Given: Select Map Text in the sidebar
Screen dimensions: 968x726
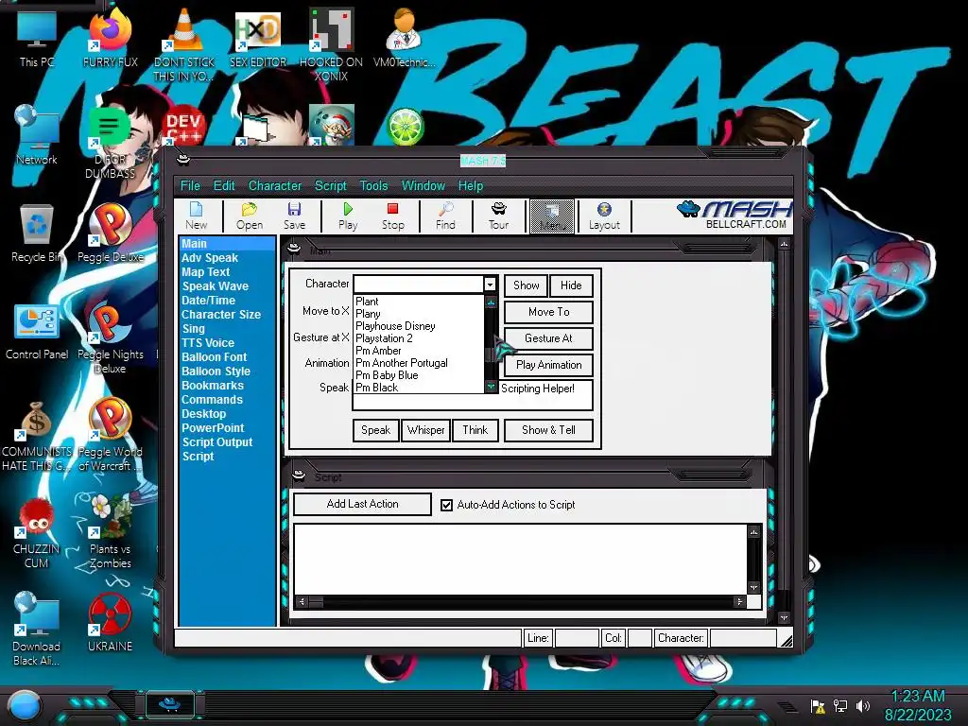Looking at the screenshot, I should (205, 272).
